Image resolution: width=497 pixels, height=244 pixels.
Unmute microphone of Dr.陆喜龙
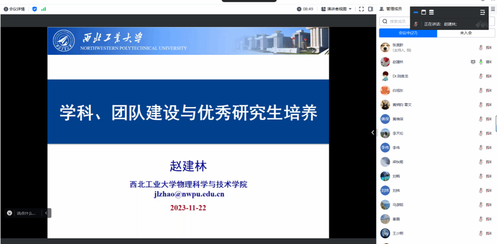point(481,76)
